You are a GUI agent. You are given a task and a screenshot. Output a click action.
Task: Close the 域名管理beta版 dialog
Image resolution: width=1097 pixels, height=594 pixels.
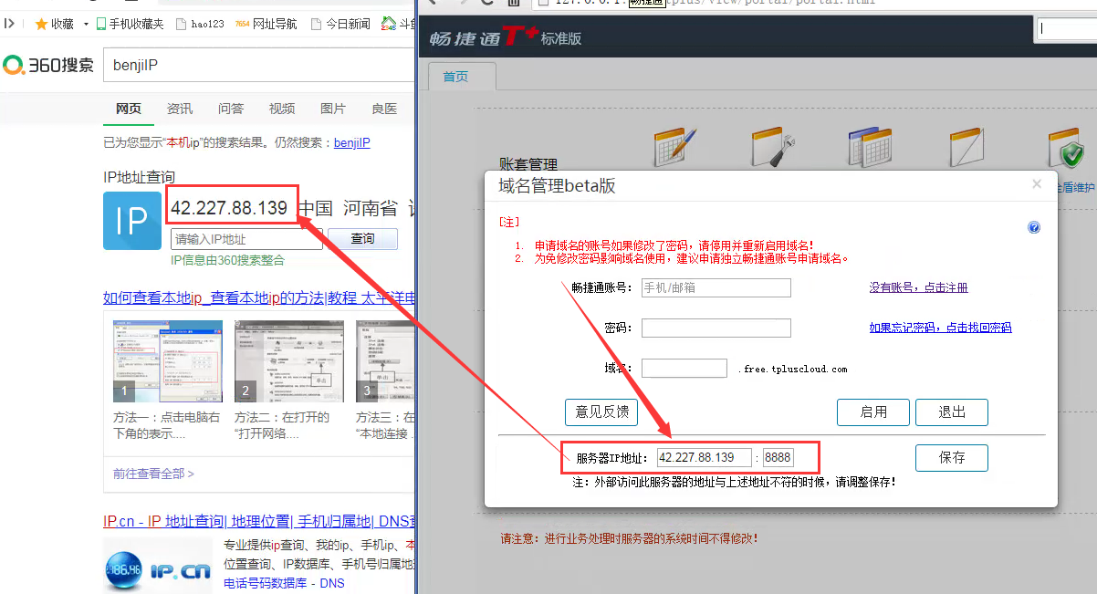coord(1036,184)
